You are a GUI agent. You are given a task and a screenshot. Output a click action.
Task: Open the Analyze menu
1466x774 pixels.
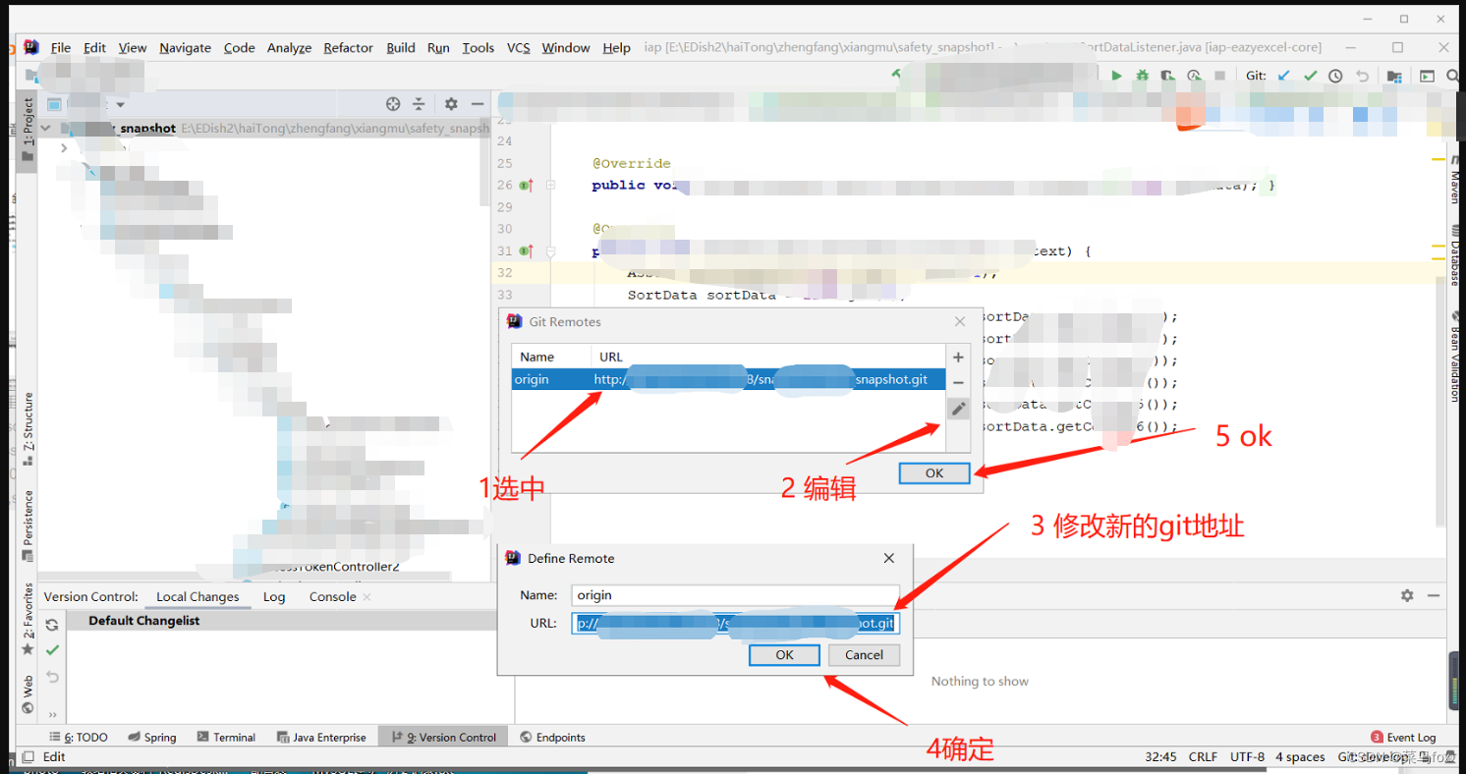pos(289,47)
